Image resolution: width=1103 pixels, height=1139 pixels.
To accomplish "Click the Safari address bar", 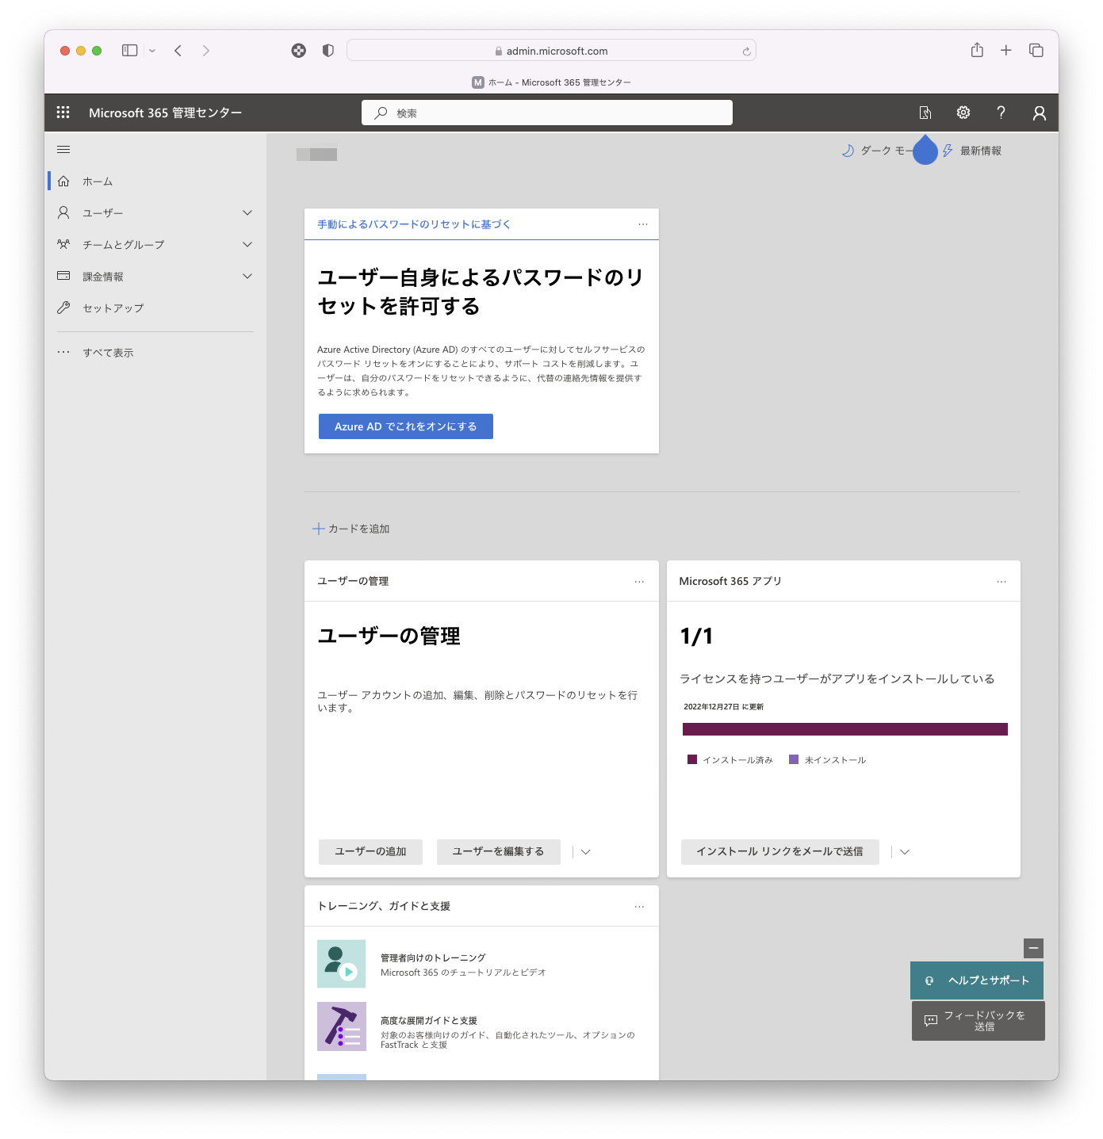I will coord(551,51).
